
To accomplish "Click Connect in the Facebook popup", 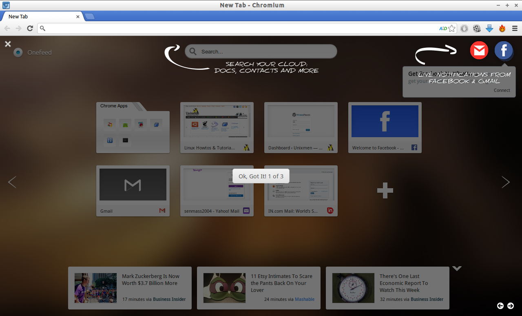I will (502, 90).
